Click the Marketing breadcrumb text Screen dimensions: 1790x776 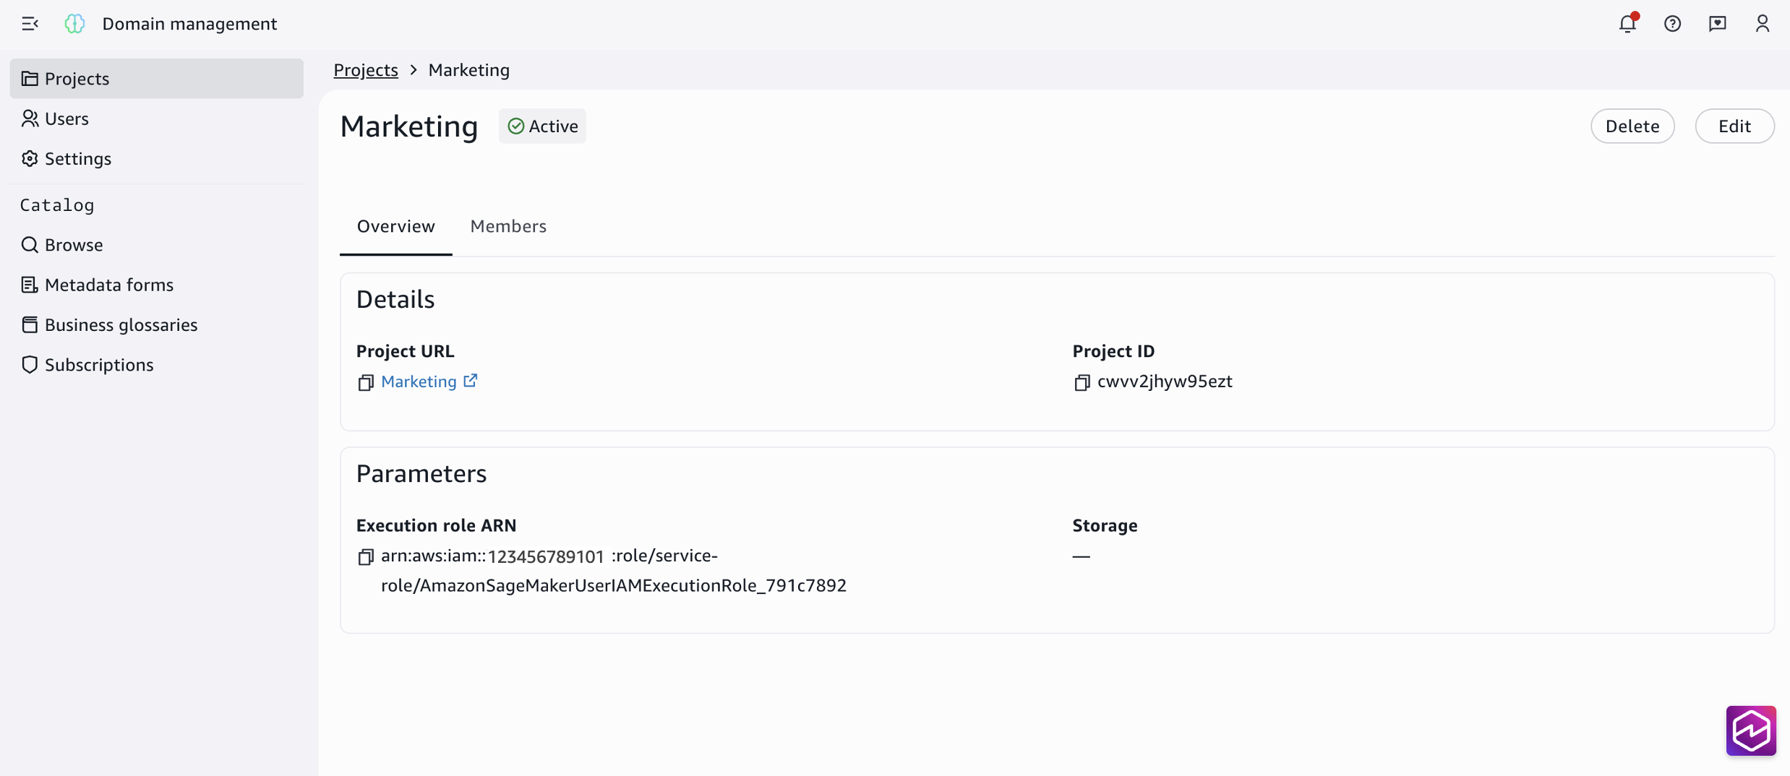click(468, 70)
